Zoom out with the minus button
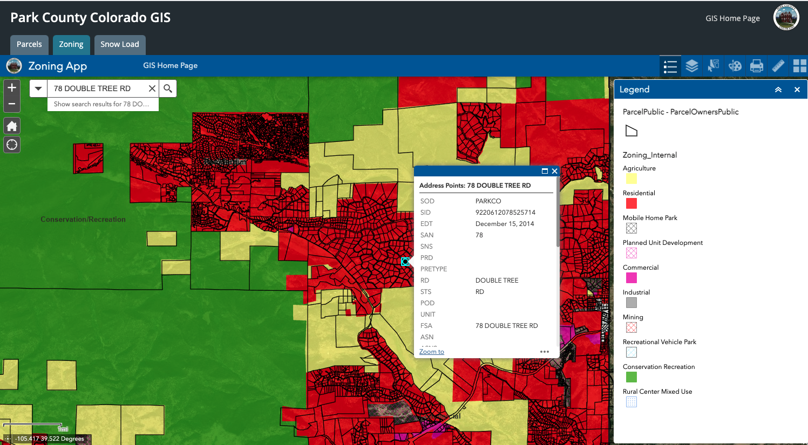This screenshot has height=445, width=808. click(x=12, y=104)
